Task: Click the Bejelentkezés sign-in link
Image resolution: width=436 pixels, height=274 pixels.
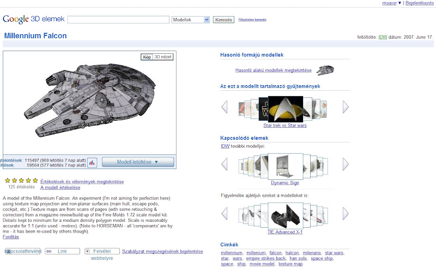Action: (419, 3)
